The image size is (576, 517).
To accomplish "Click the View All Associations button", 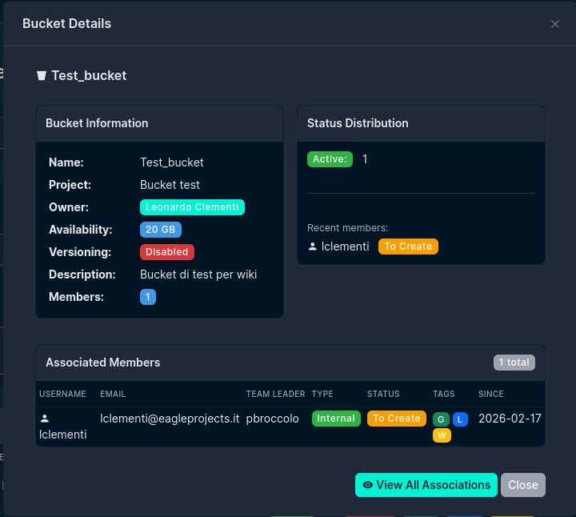I will (x=426, y=485).
